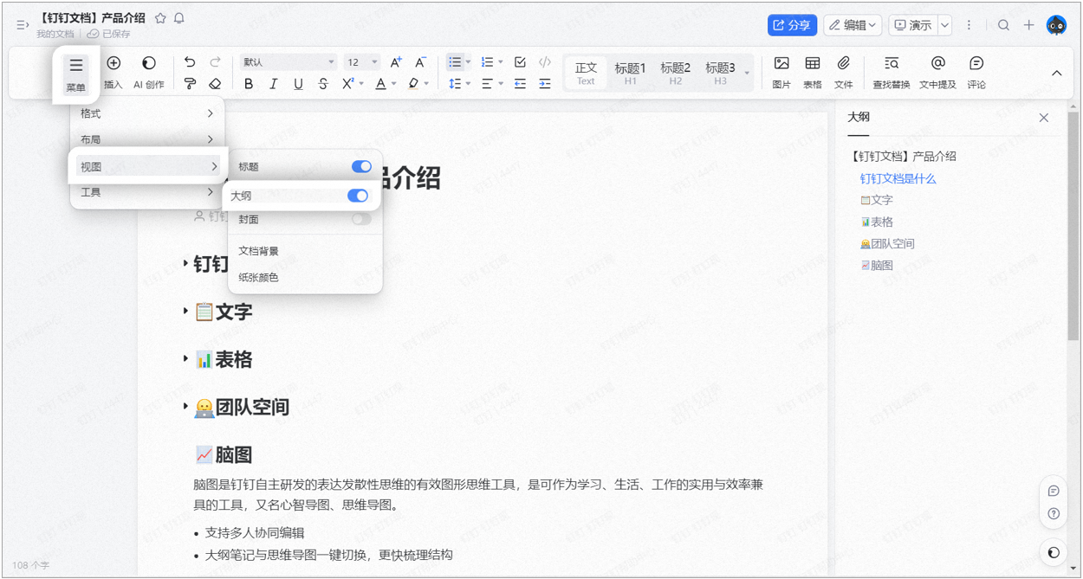Open the 菜单 hamburger menu
Image resolution: width=1083 pixels, height=579 pixels.
coord(76,74)
